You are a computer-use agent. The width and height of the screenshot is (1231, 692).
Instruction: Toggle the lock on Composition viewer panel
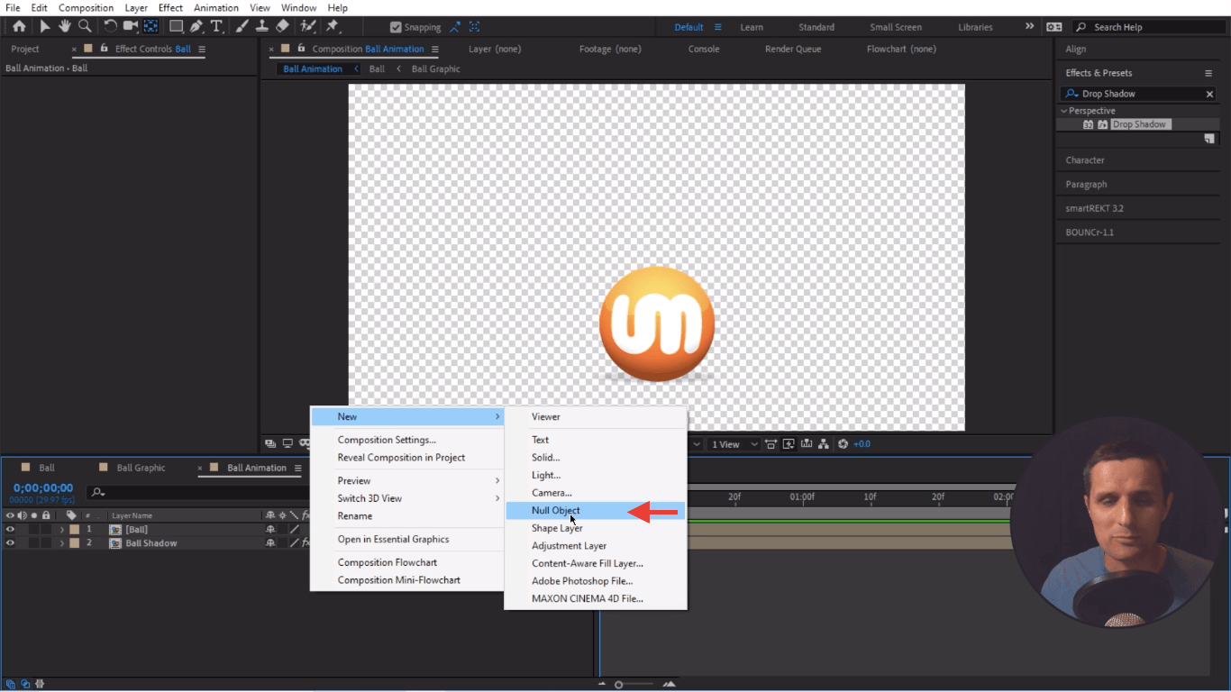(301, 49)
